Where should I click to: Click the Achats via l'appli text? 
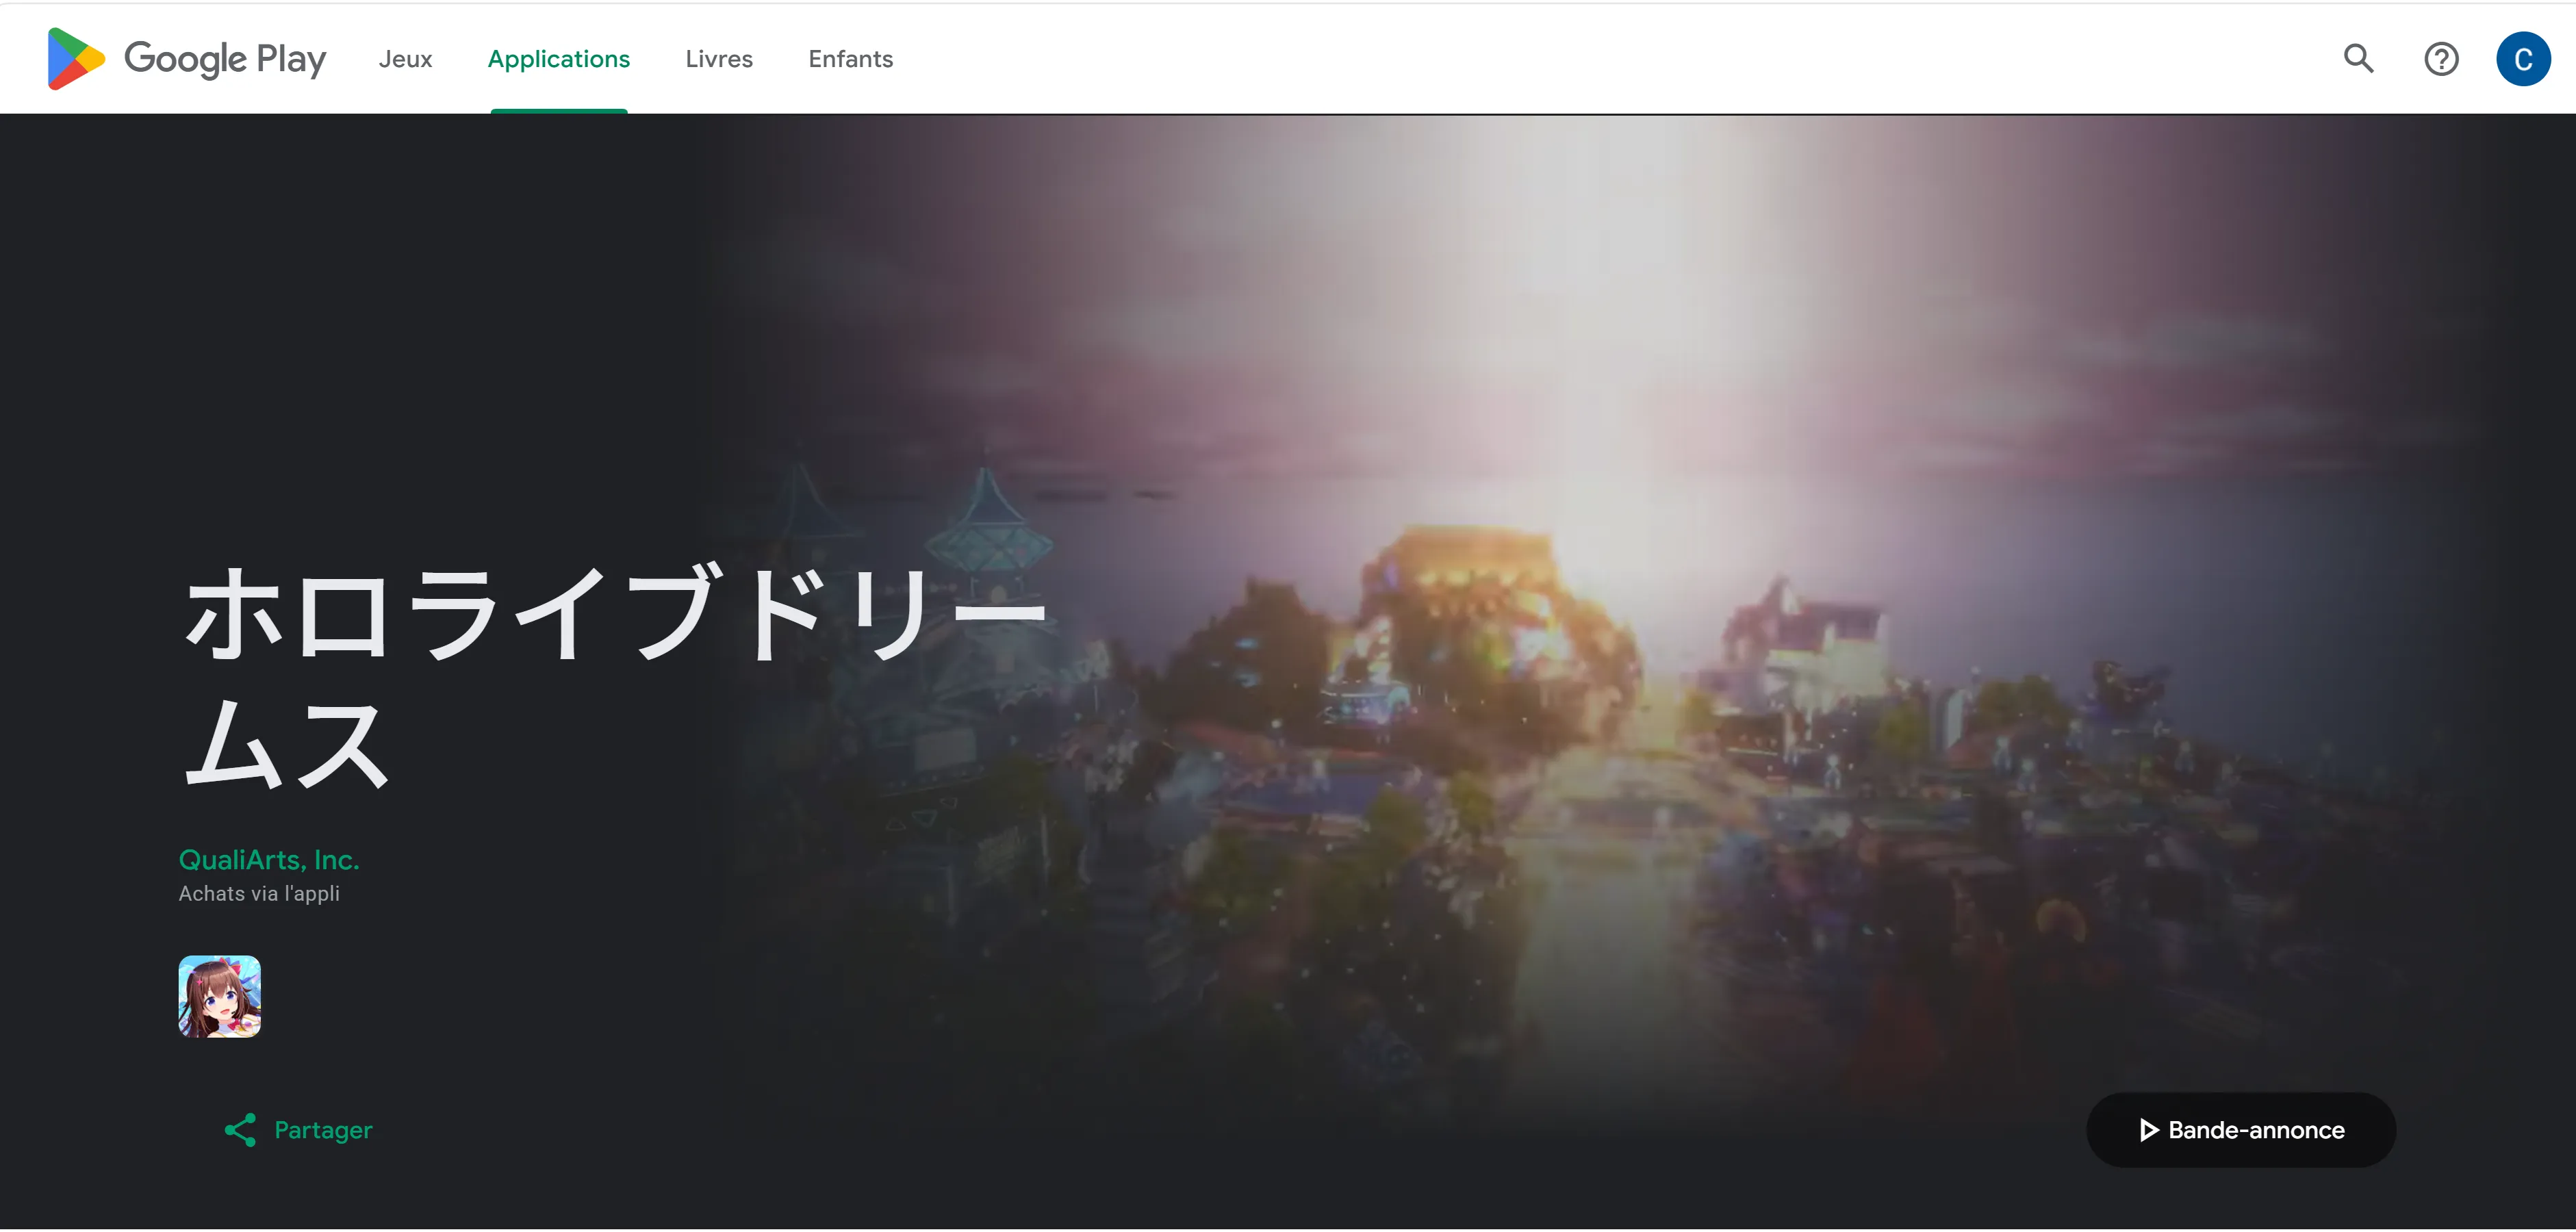pyautogui.click(x=259, y=894)
